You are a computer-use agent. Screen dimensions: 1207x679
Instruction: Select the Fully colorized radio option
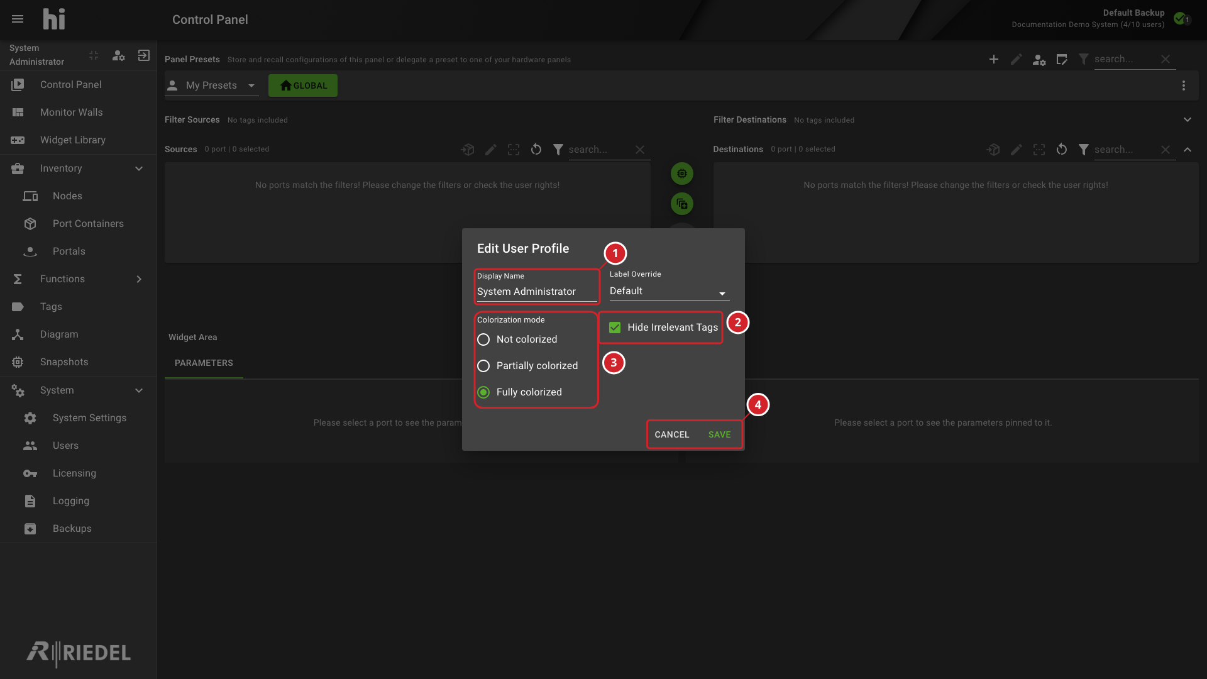tap(483, 392)
